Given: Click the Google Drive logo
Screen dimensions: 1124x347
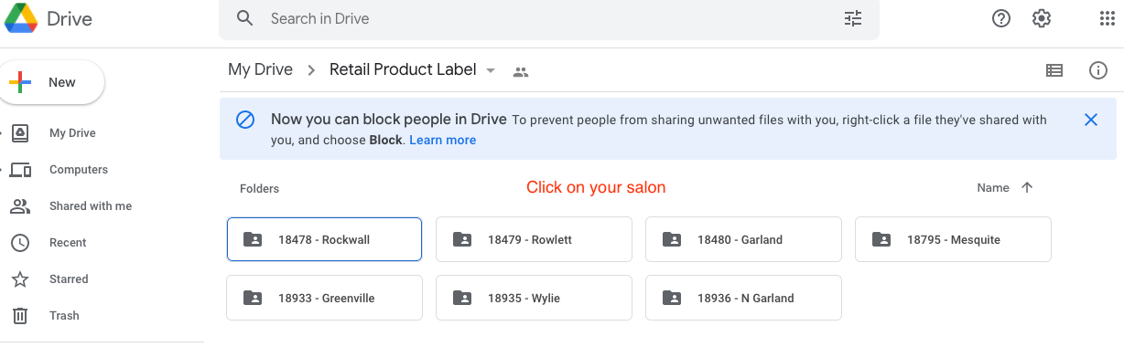Looking at the screenshot, I should click(x=20, y=18).
